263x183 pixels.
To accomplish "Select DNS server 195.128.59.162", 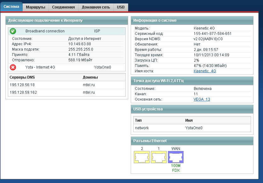I will pos(23,92).
